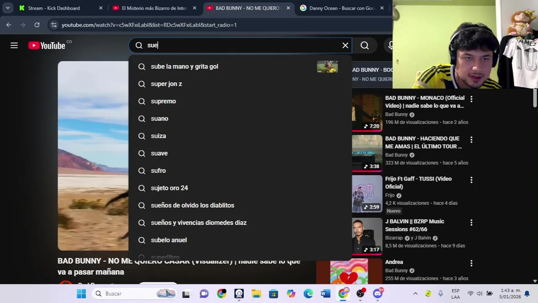Close the BAD BUNNY YouTube tab

288,8
